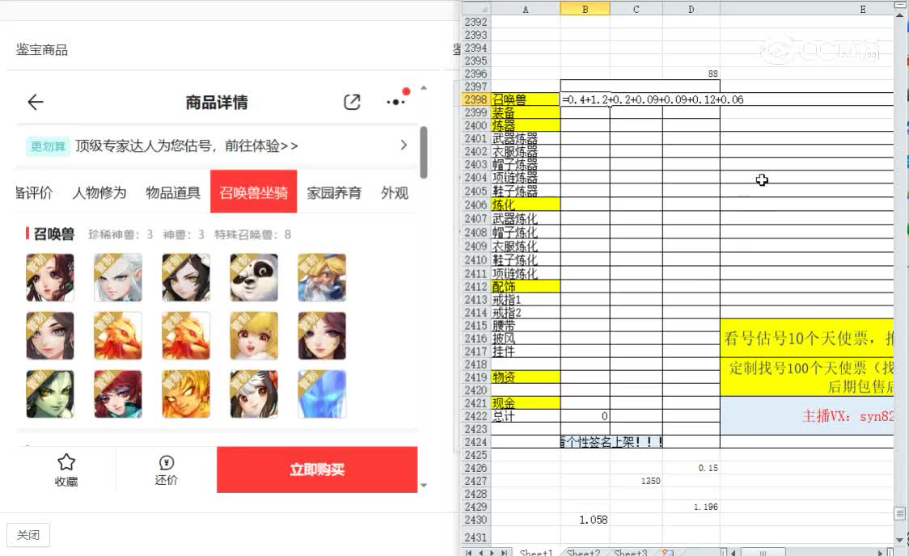This screenshot has height=556, width=909.
Task: Select the formula cell next to 召唤兽
Action: tap(585, 100)
